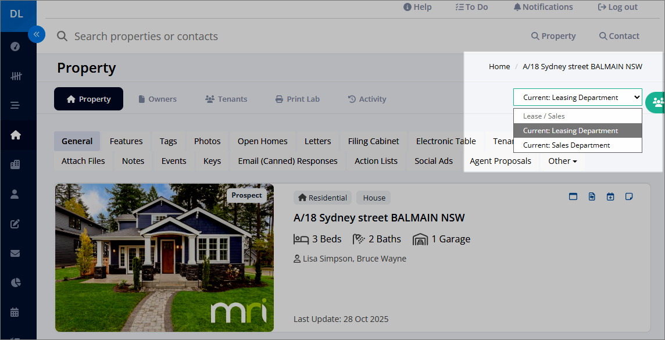This screenshot has height=340, width=665.
Task: Open the building icon in sidebar
Action: [x=15, y=165]
